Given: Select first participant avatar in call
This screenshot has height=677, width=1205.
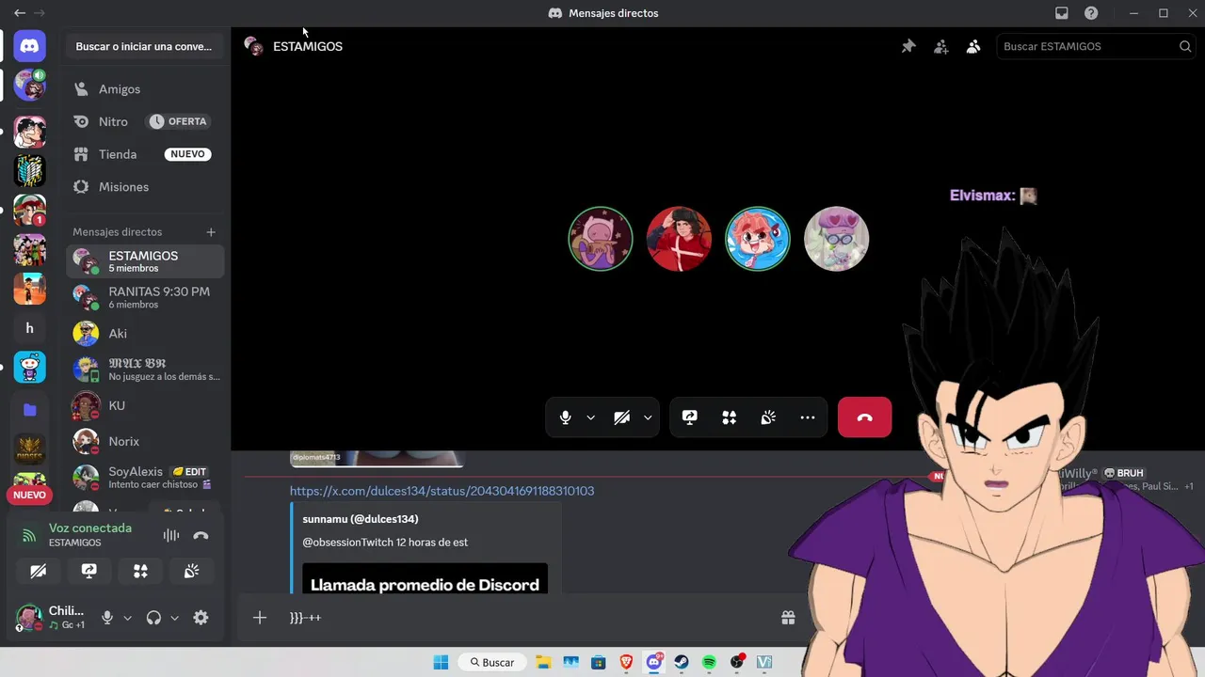Looking at the screenshot, I should (601, 239).
